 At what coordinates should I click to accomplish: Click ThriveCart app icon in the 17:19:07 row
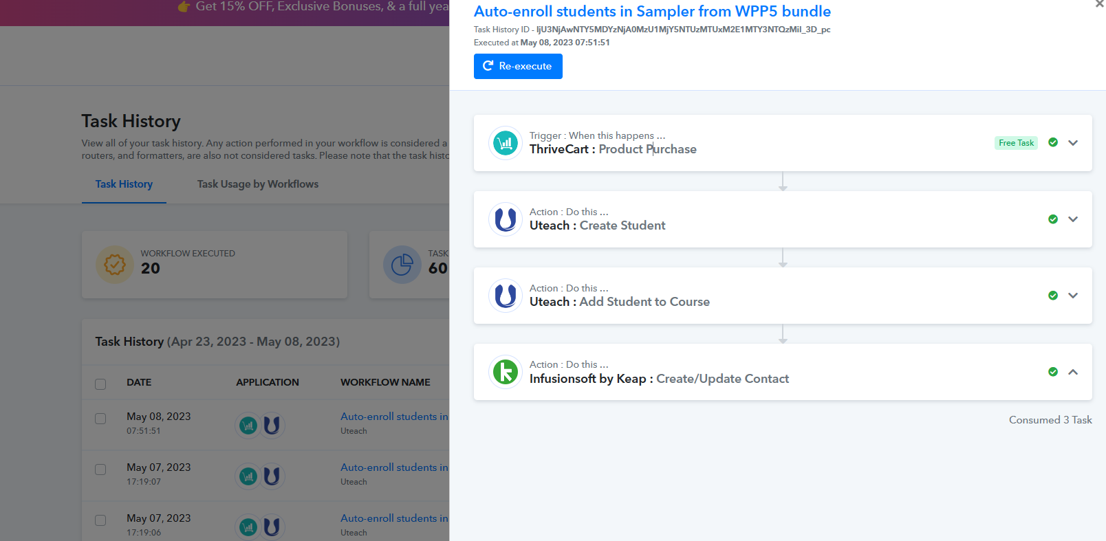(x=248, y=476)
